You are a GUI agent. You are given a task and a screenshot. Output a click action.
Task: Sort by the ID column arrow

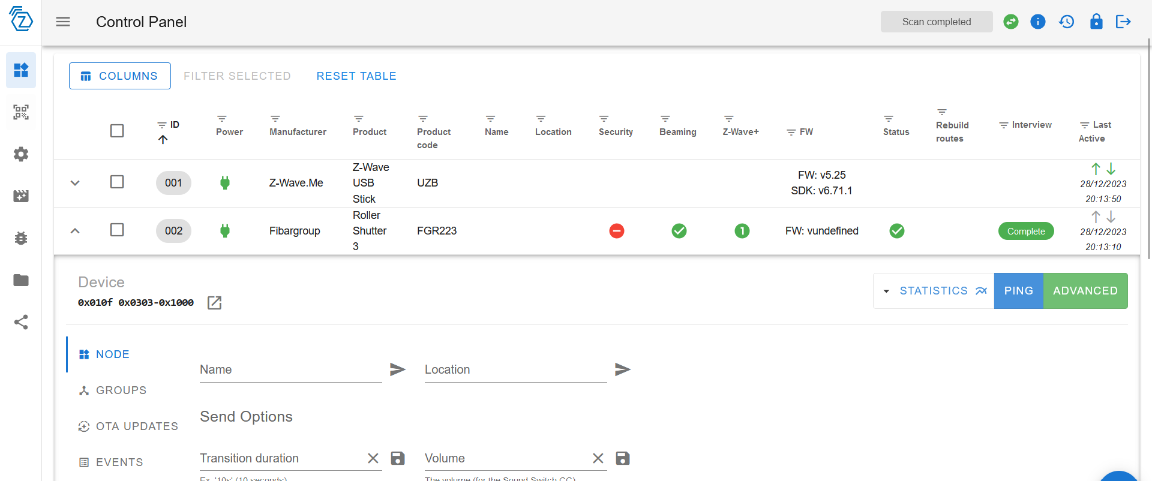pyautogui.click(x=163, y=140)
